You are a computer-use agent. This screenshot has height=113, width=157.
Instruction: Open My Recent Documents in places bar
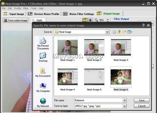(43, 43)
